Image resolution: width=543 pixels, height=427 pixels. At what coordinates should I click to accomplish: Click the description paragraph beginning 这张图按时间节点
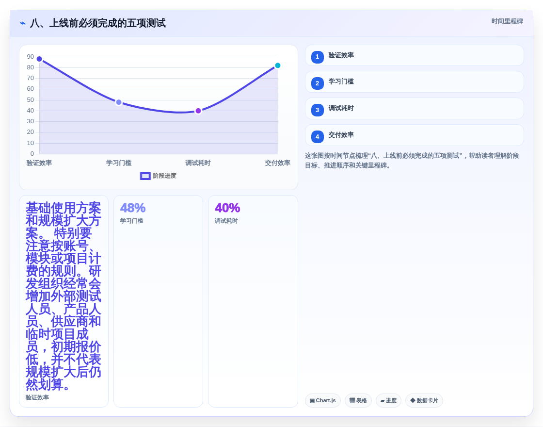click(412, 161)
